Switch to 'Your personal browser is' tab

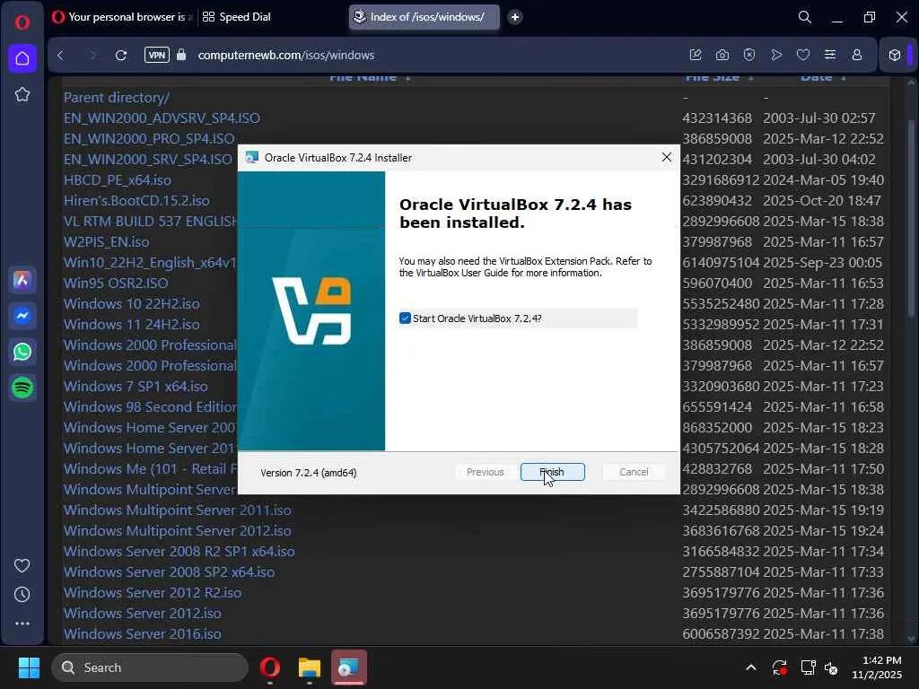(x=122, y=17)
